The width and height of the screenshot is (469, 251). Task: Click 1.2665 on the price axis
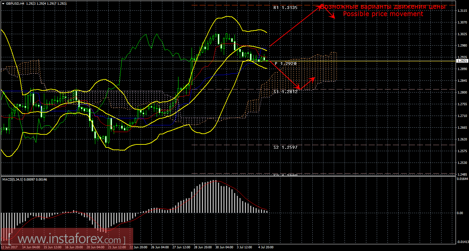(x=462, y=128)
